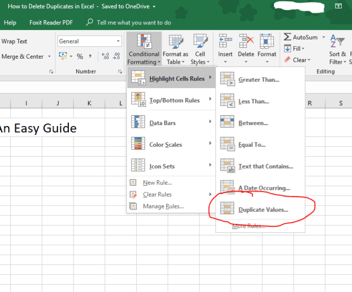Expand the Merge & Center dropdown arrow
The width and height of the screenshot is (352, 292).
coord(50,57)
